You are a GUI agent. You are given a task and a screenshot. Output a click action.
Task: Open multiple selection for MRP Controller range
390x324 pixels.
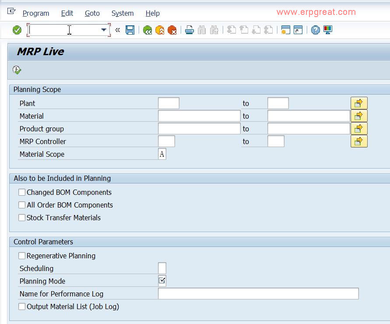360,141
